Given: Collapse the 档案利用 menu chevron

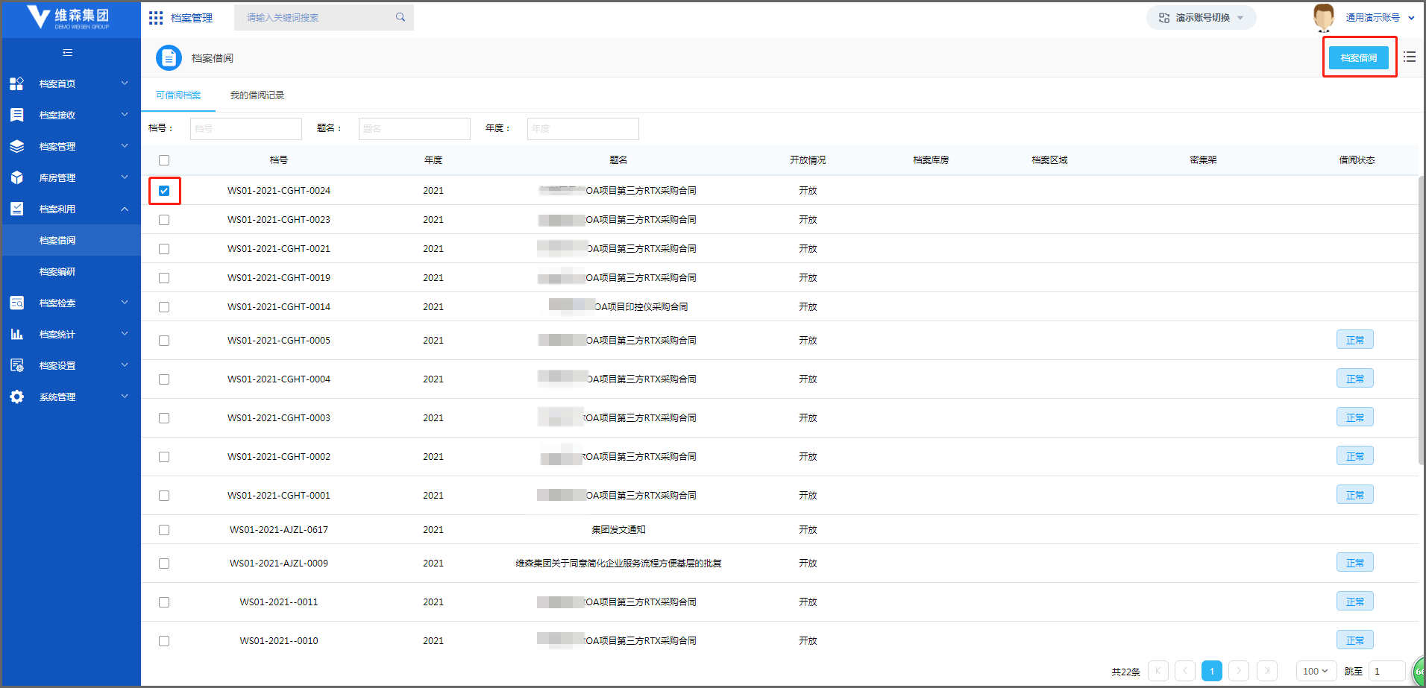Looking at the screenshot, I should point(125,209).
